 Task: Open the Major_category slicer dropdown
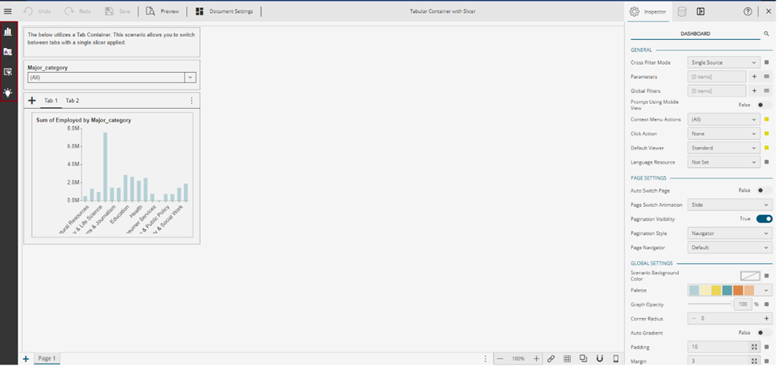190,78
